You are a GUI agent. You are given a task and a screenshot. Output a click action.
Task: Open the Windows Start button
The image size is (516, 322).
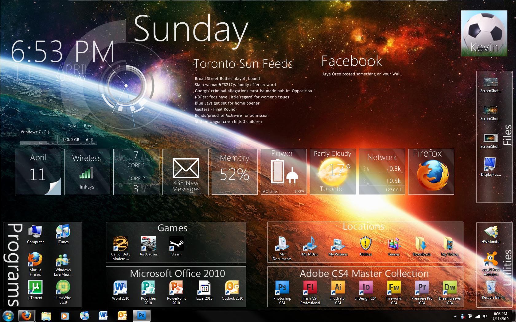click(x=8, y=316)
